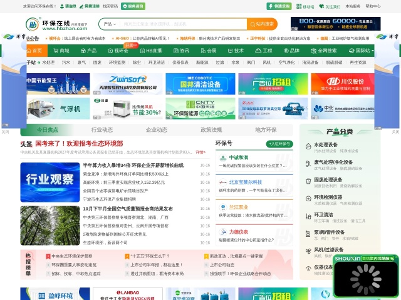Click the 环境监测 sub-site link
401x300 pixels.
coord(117,62)
